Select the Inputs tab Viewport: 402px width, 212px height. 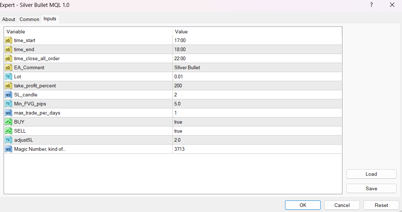[x=50, y=19]
